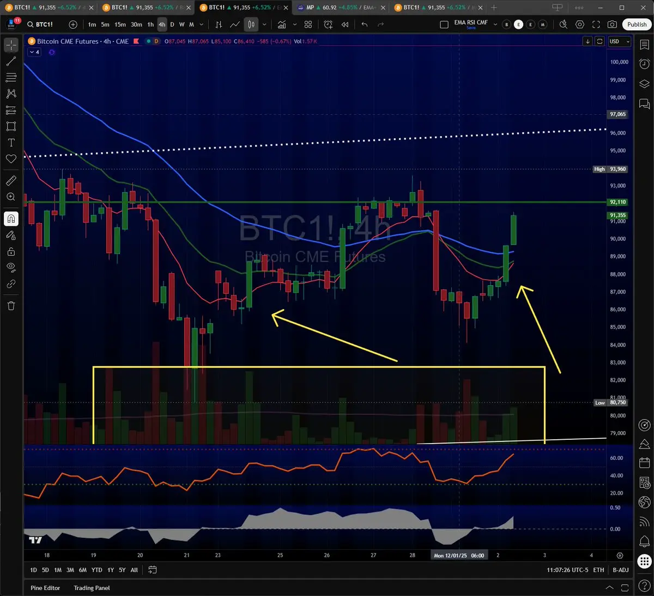Screen dimensions: 654x596
Task: Click the link drawings sync icon
Action: (11, 284)
